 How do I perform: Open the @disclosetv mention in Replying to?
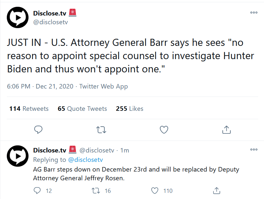pyautogui.click(x=86, y=160)
